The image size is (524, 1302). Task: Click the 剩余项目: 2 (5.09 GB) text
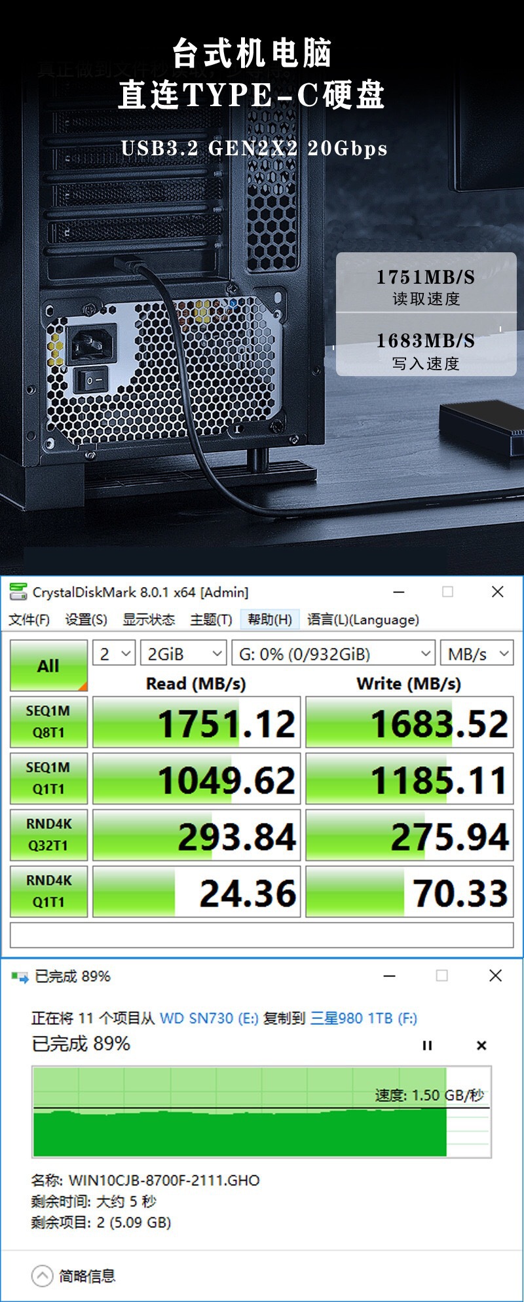tap(101, 1222)
